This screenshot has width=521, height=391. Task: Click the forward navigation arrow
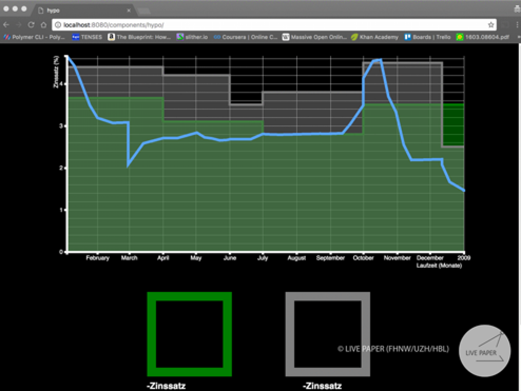19,25
